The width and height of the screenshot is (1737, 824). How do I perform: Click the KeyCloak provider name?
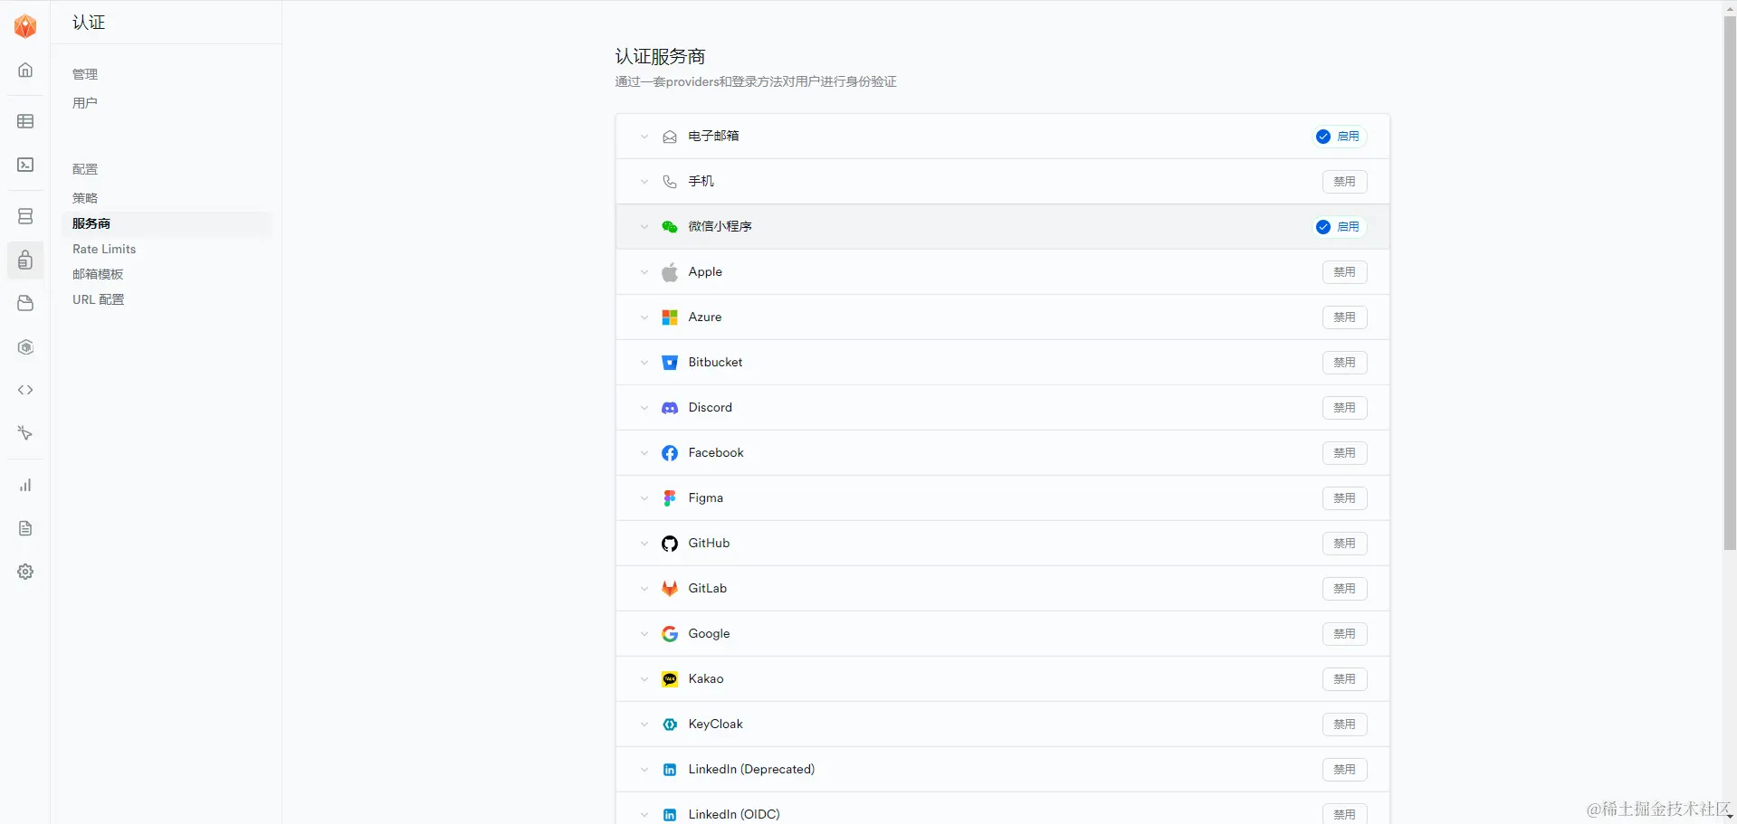click(716, 725)
